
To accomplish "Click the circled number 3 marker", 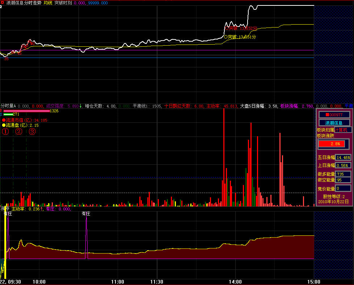I will (x=32, y=131).
